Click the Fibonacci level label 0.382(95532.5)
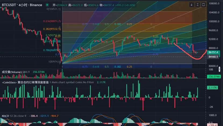This screenshot has height=126, width=223. 52,29
